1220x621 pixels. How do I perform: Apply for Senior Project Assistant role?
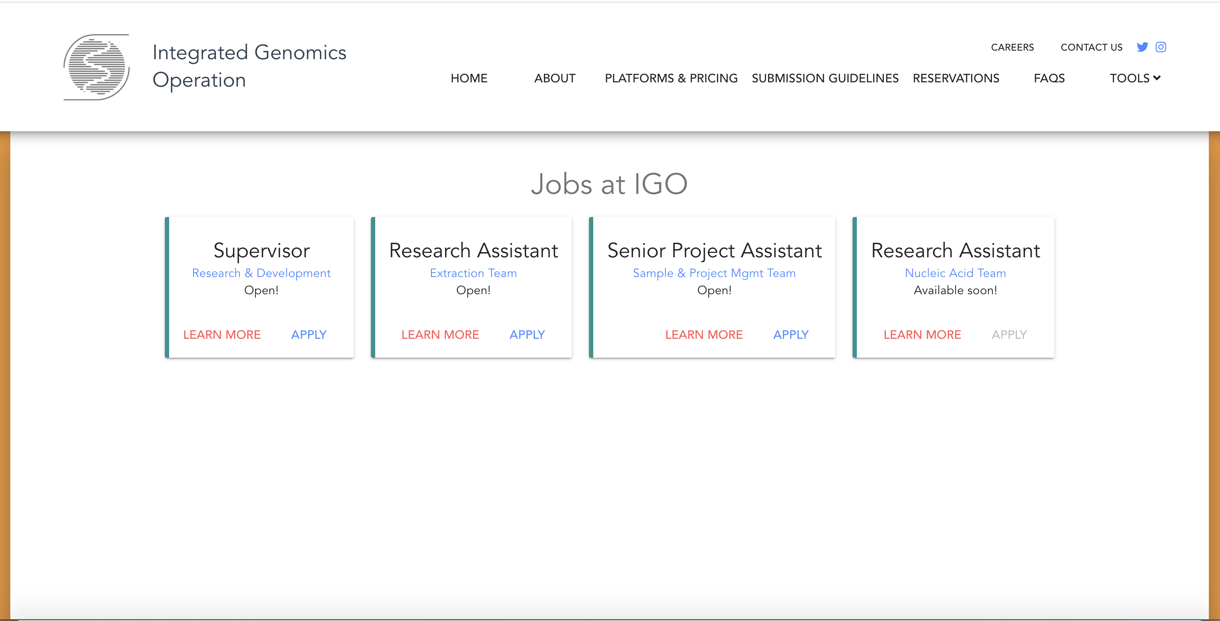[x=791, y=335]
